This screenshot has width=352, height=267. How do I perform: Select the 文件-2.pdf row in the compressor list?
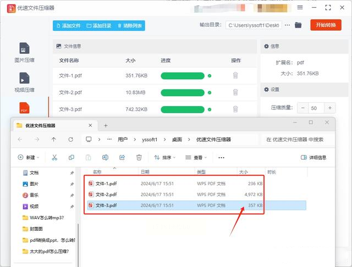pos(155,93)
